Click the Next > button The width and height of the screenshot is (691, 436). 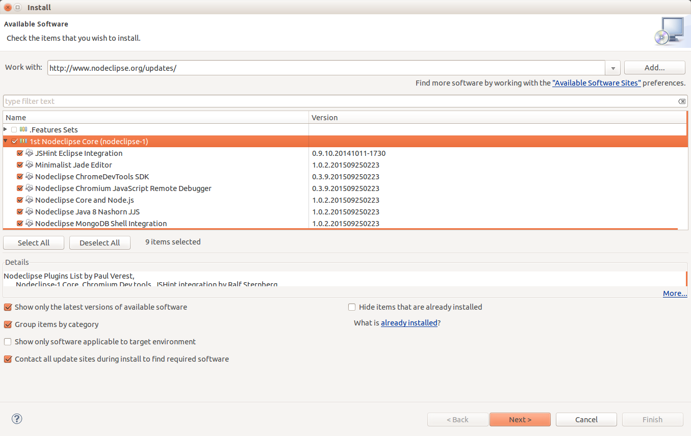[x=520, y=419]
